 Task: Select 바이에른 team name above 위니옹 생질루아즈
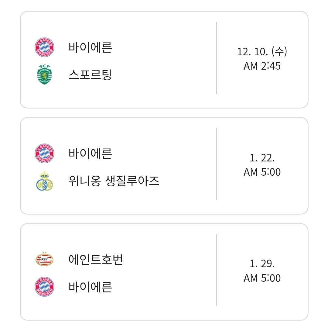click(x=90, y=154)
